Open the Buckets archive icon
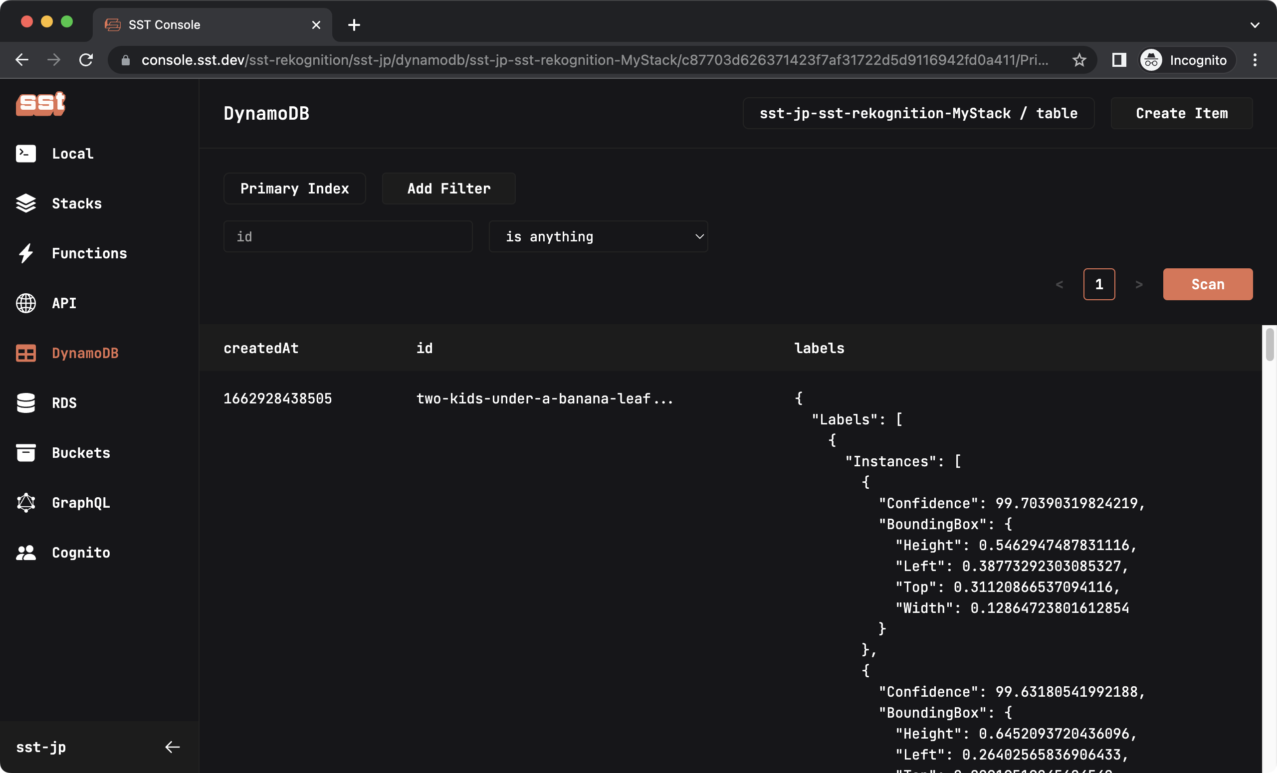The height and width of the screenshot is (773, 1277). point(26,452)
